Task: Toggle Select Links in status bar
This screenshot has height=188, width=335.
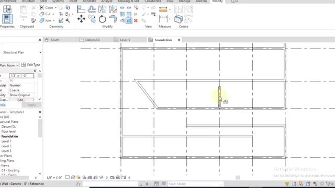Action: [x=287, y=184]
